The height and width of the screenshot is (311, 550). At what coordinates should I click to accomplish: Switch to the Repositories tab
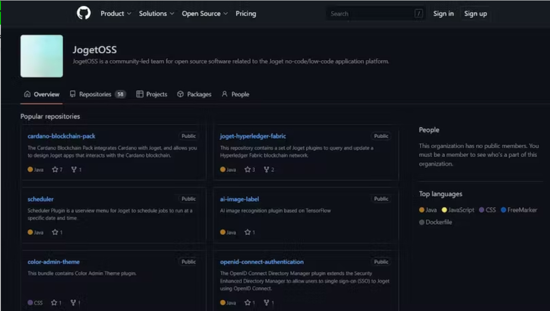(x=96, y=94)
